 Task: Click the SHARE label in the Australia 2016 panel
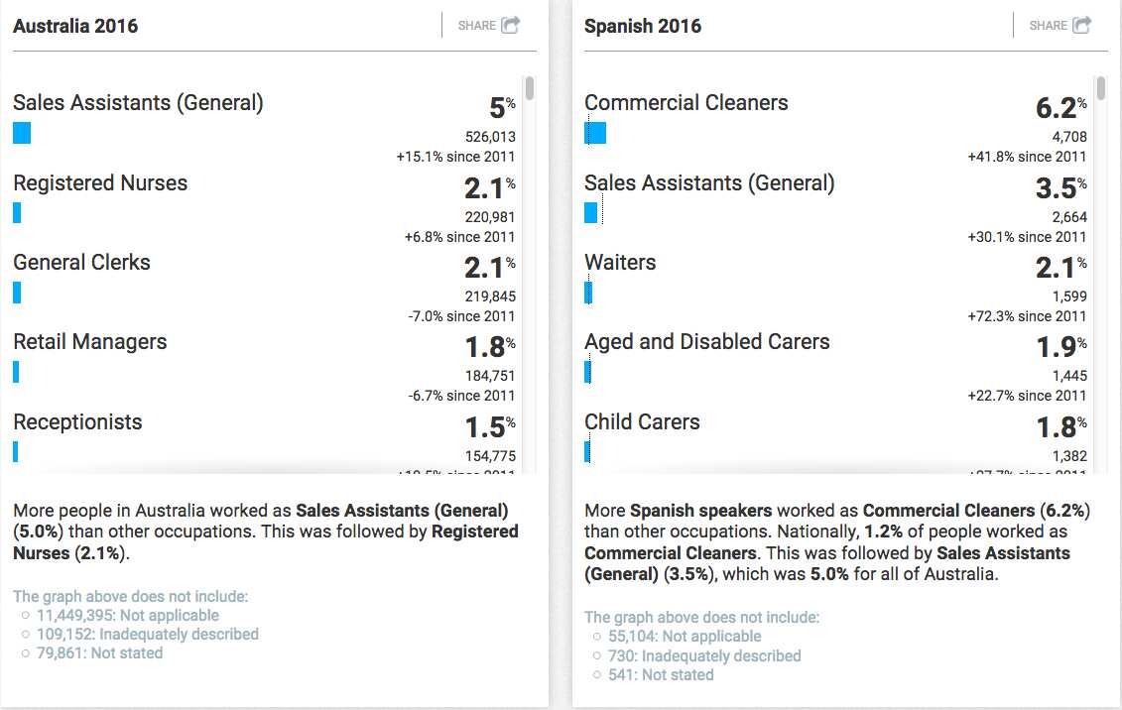point(476,26)
